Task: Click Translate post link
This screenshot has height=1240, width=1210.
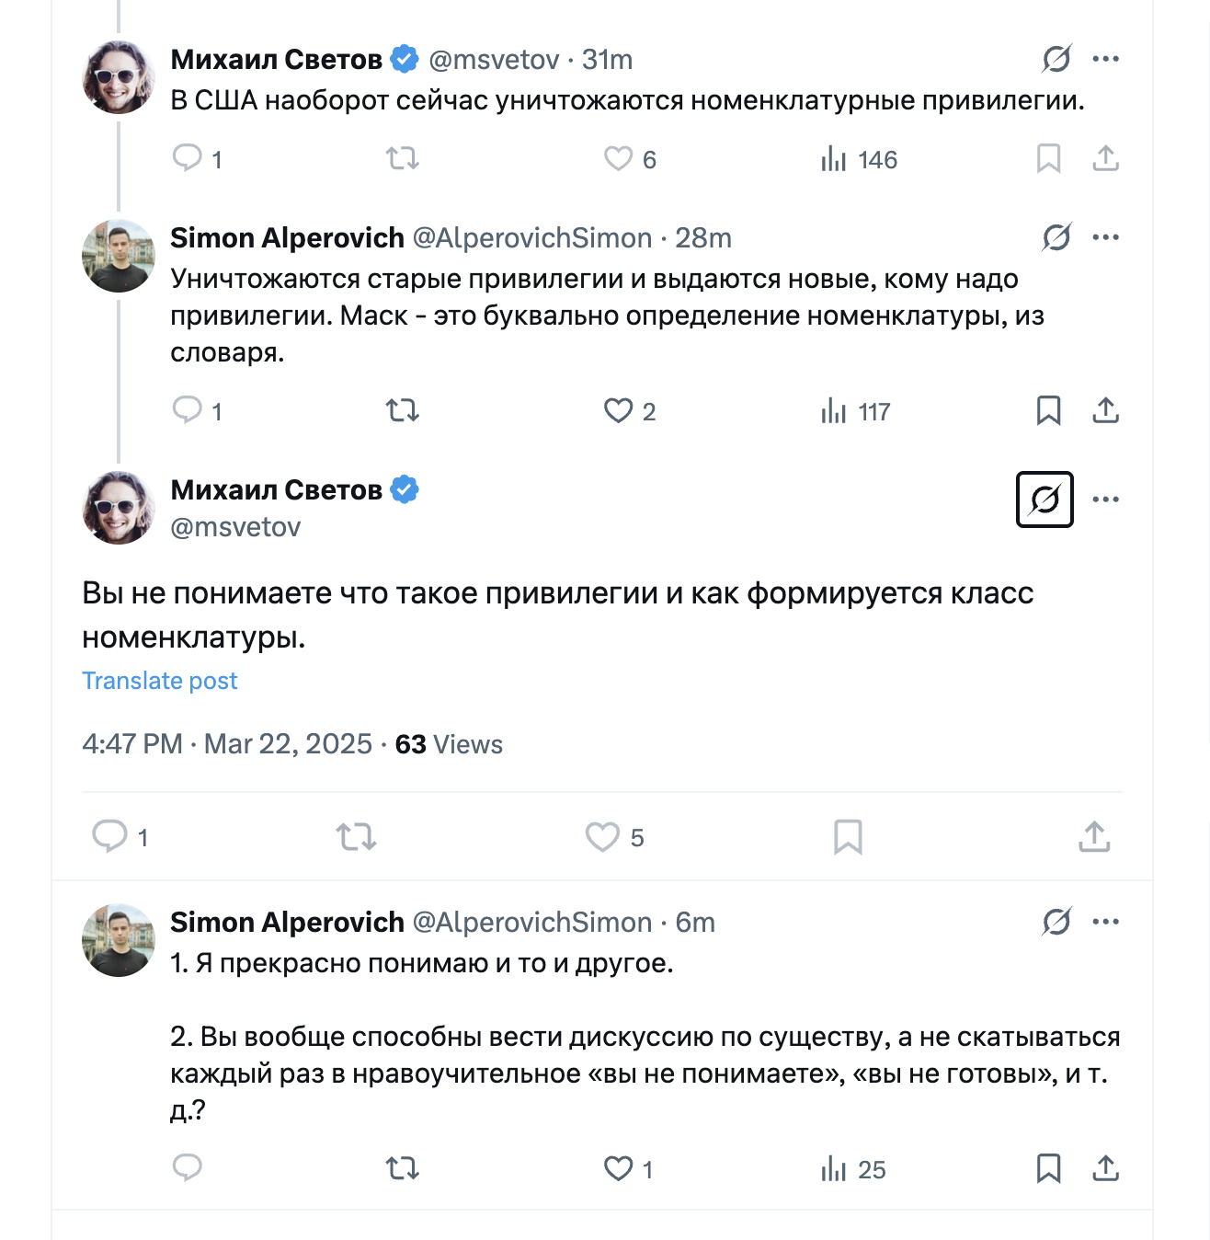Action: click(x=160, y=681)
